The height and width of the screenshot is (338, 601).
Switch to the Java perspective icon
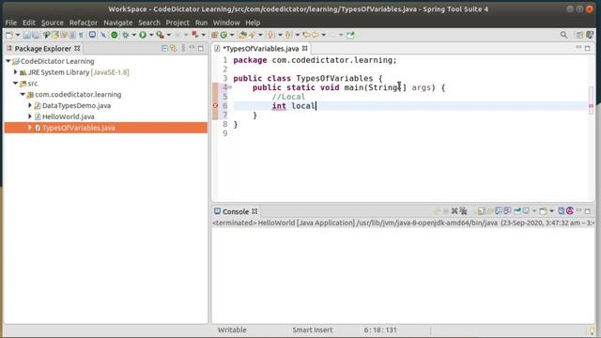click(590, 35)
